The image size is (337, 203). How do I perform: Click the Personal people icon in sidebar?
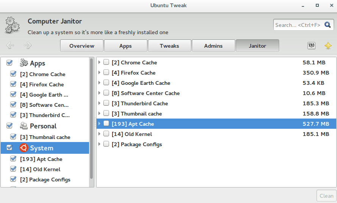tap(24, 126)
